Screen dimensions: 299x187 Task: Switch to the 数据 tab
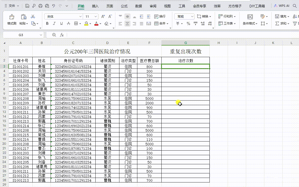138,6
